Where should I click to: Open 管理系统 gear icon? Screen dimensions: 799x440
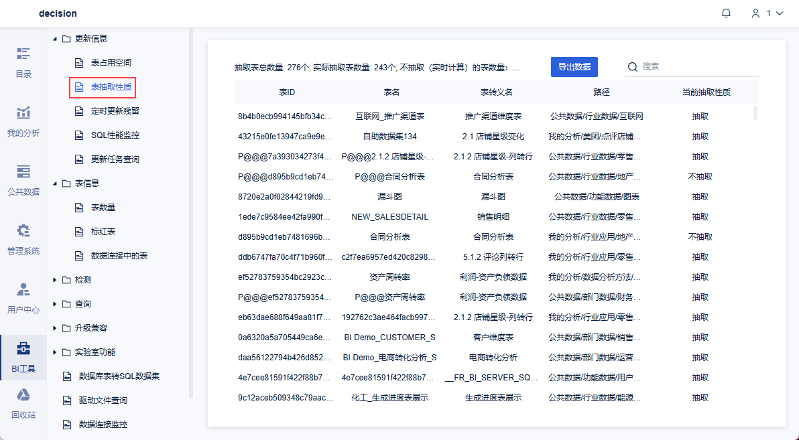click(x=23, y=230)
